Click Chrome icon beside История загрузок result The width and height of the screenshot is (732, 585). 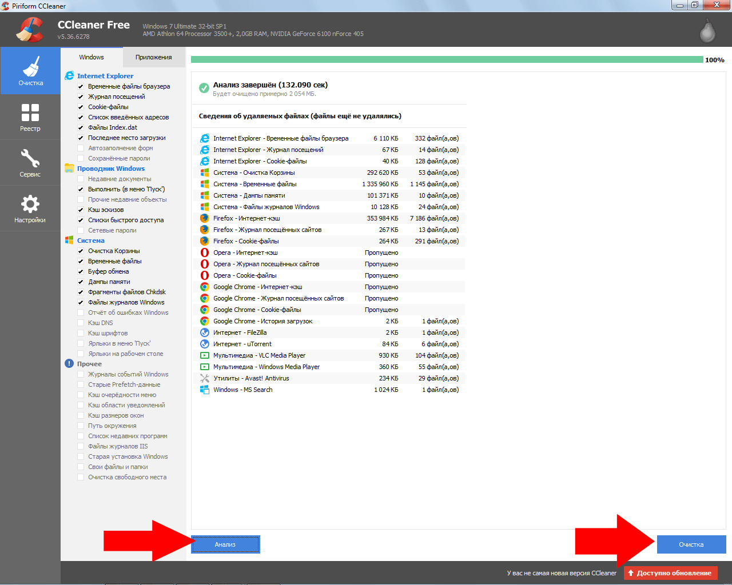[205, 321]
